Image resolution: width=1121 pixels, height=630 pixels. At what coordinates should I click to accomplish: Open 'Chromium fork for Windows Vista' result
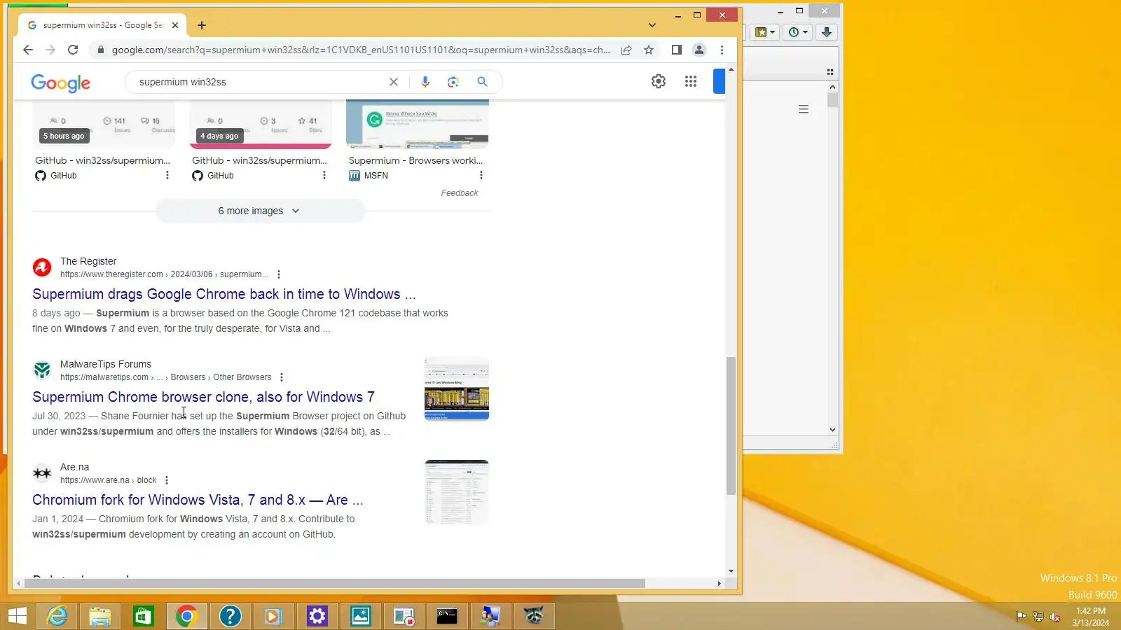pyautogui.click(x=198, y=500)
